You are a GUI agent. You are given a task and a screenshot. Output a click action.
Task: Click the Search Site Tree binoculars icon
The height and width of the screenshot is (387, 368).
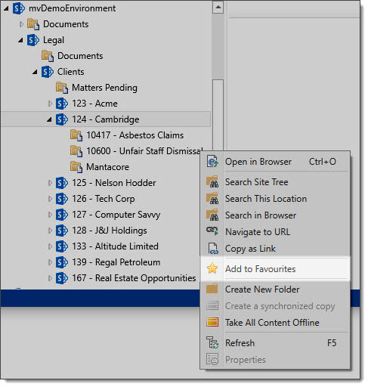pyautogui.click(x=212, y=182)
